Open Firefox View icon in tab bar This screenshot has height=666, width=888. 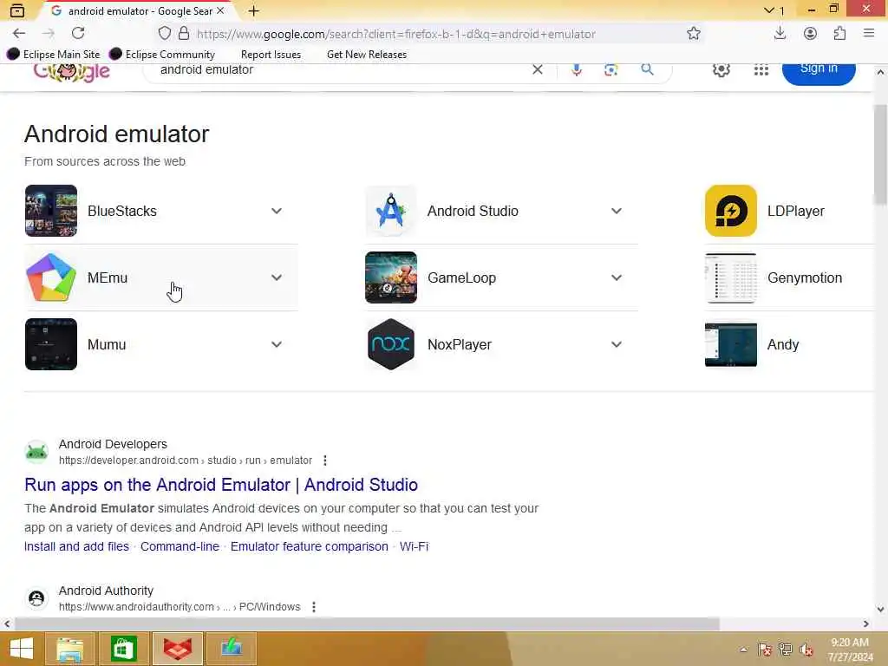pos(17,10)
